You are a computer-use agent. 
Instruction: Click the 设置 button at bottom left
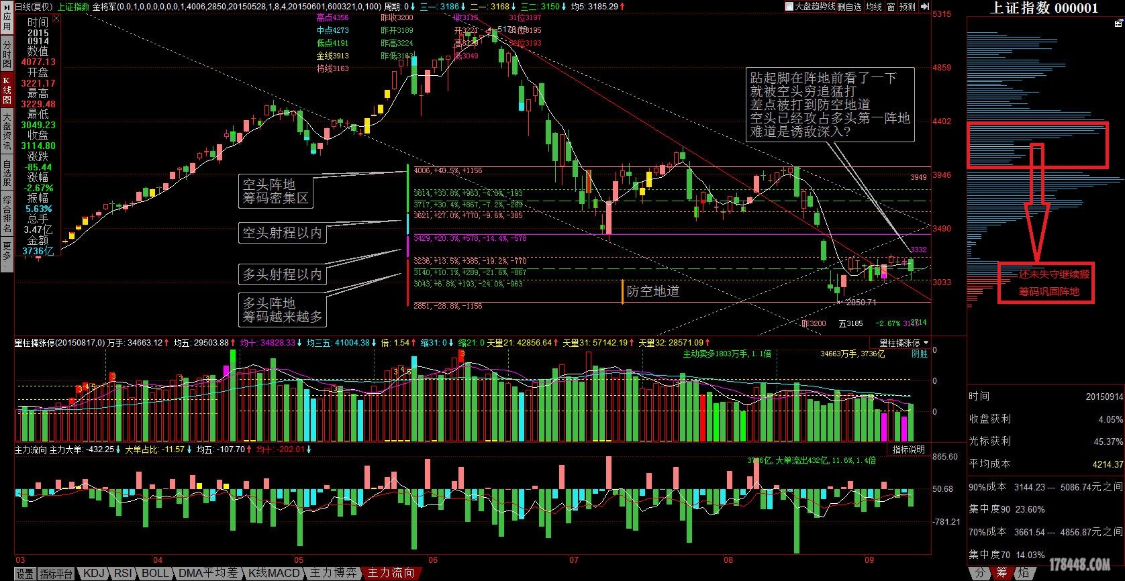25,574
